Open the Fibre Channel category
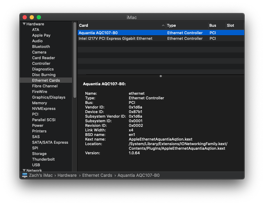264x205 pixels. (45, 86)
